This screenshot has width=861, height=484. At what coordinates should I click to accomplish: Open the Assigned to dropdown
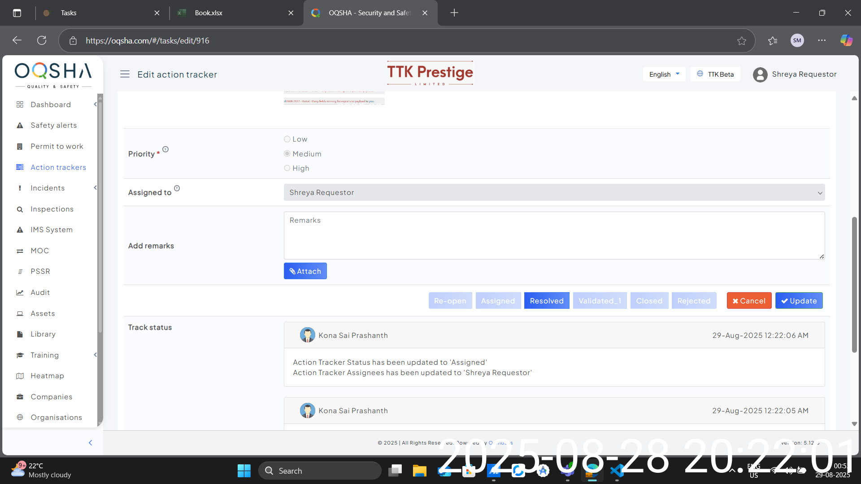pyautogui.click(x=554, y=193)
